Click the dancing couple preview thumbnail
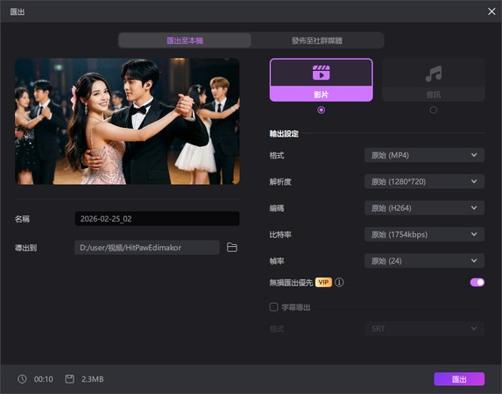The height and width of the screenshot is (394, 502). tap(127, 122)
